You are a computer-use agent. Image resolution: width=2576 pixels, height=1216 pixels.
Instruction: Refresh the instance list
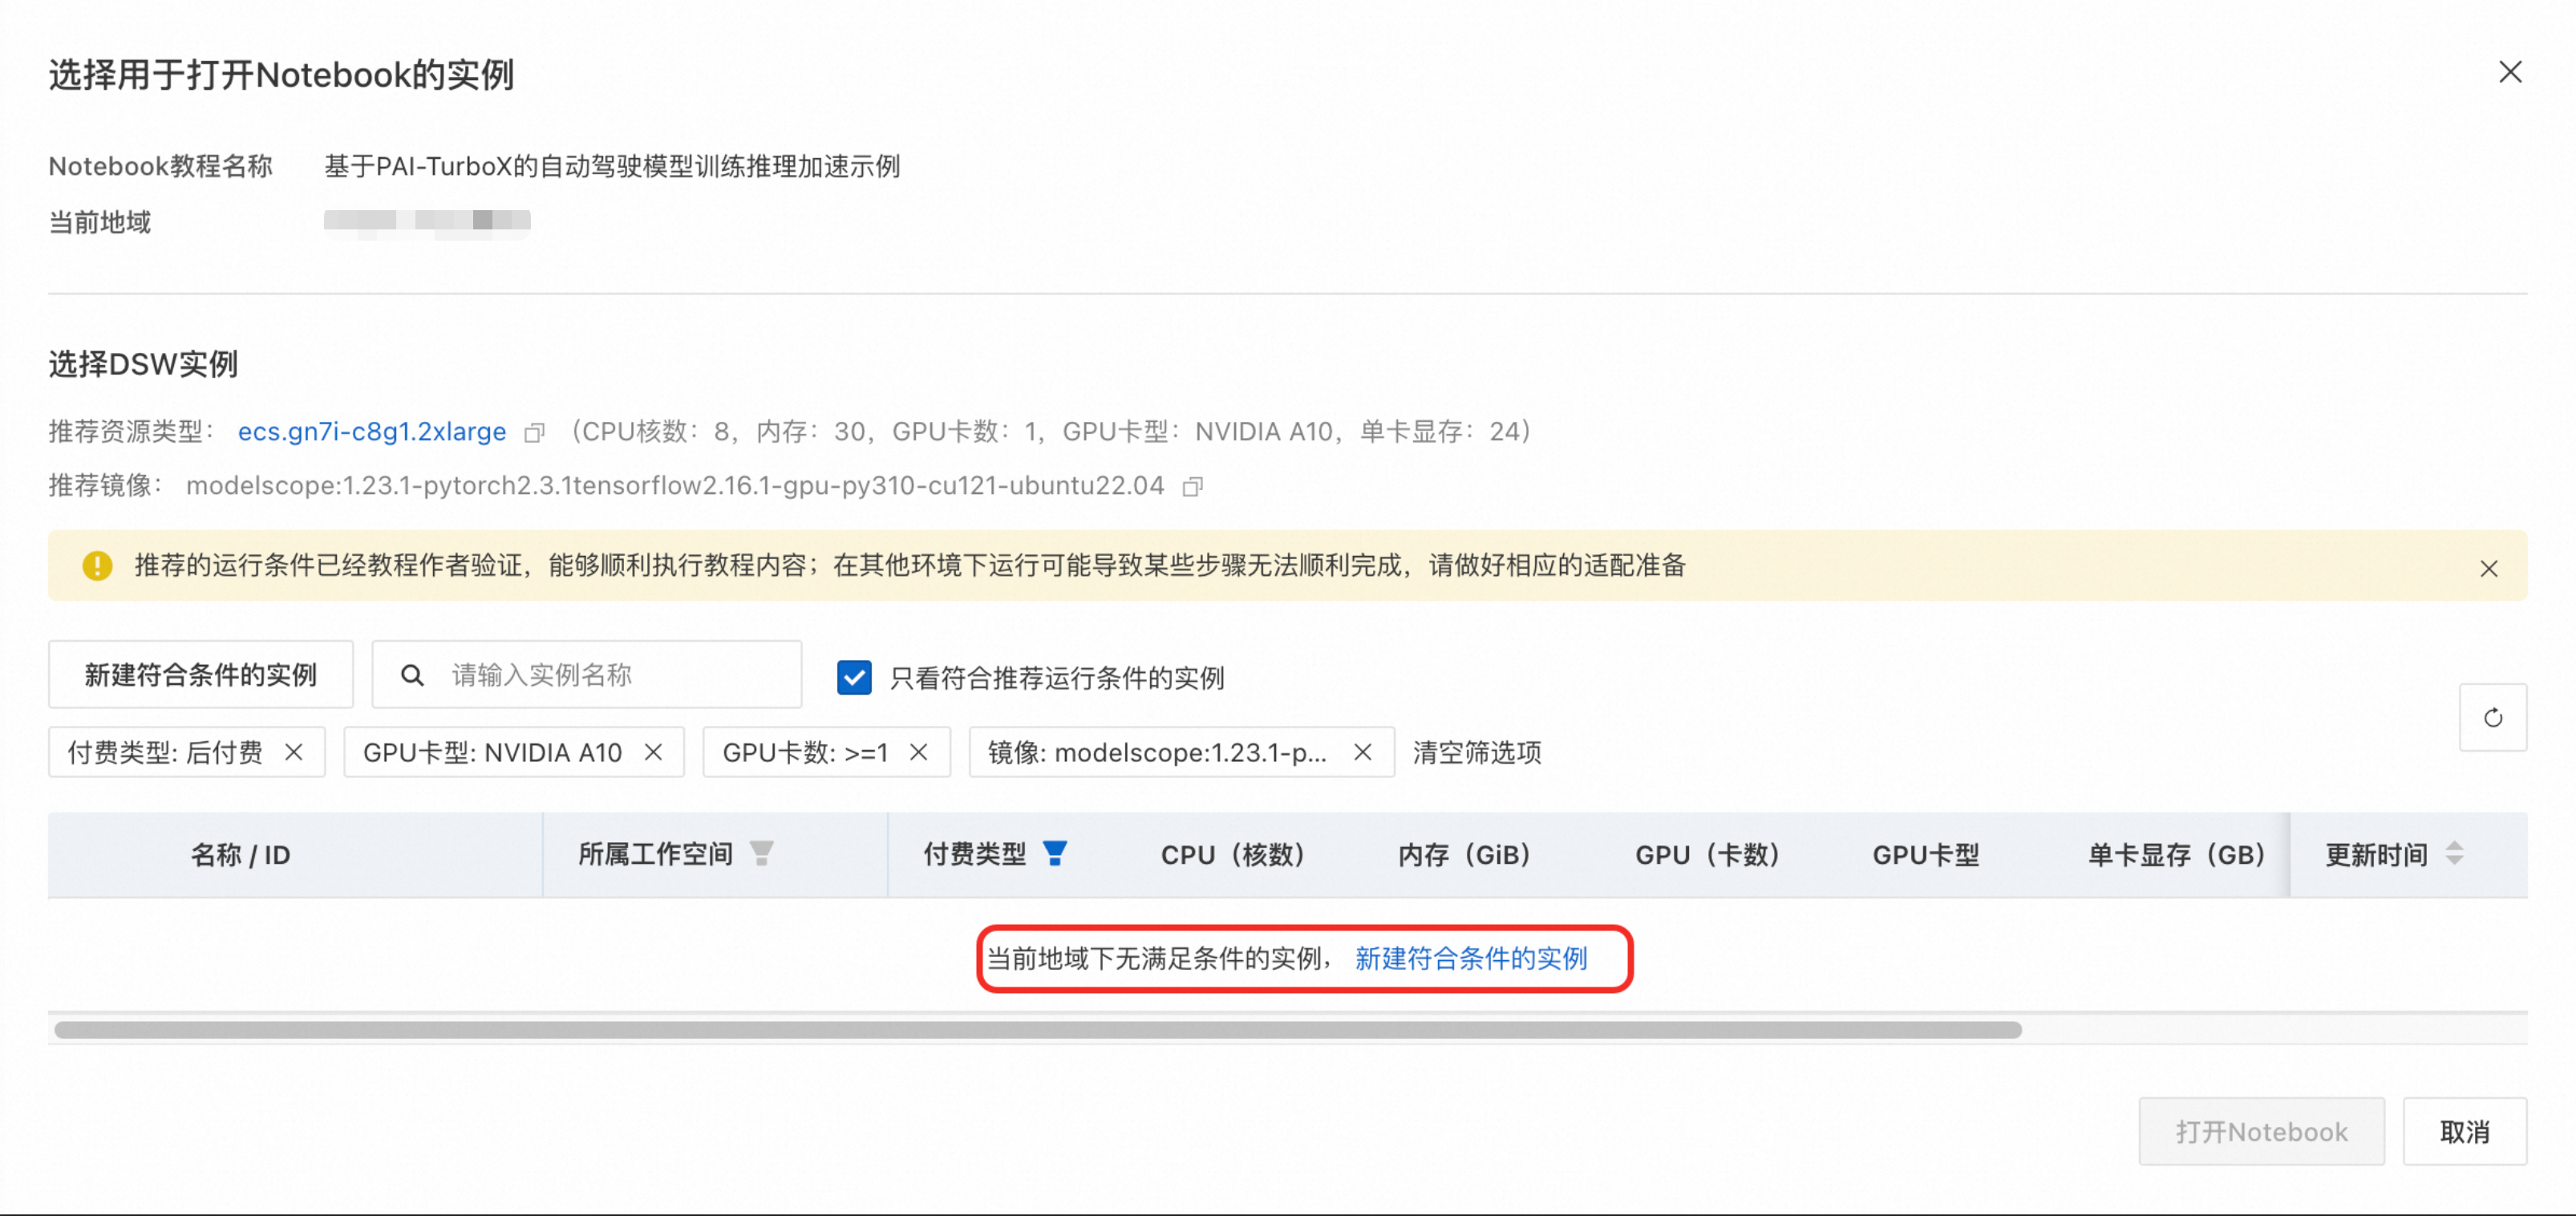tap(2493, 717)
